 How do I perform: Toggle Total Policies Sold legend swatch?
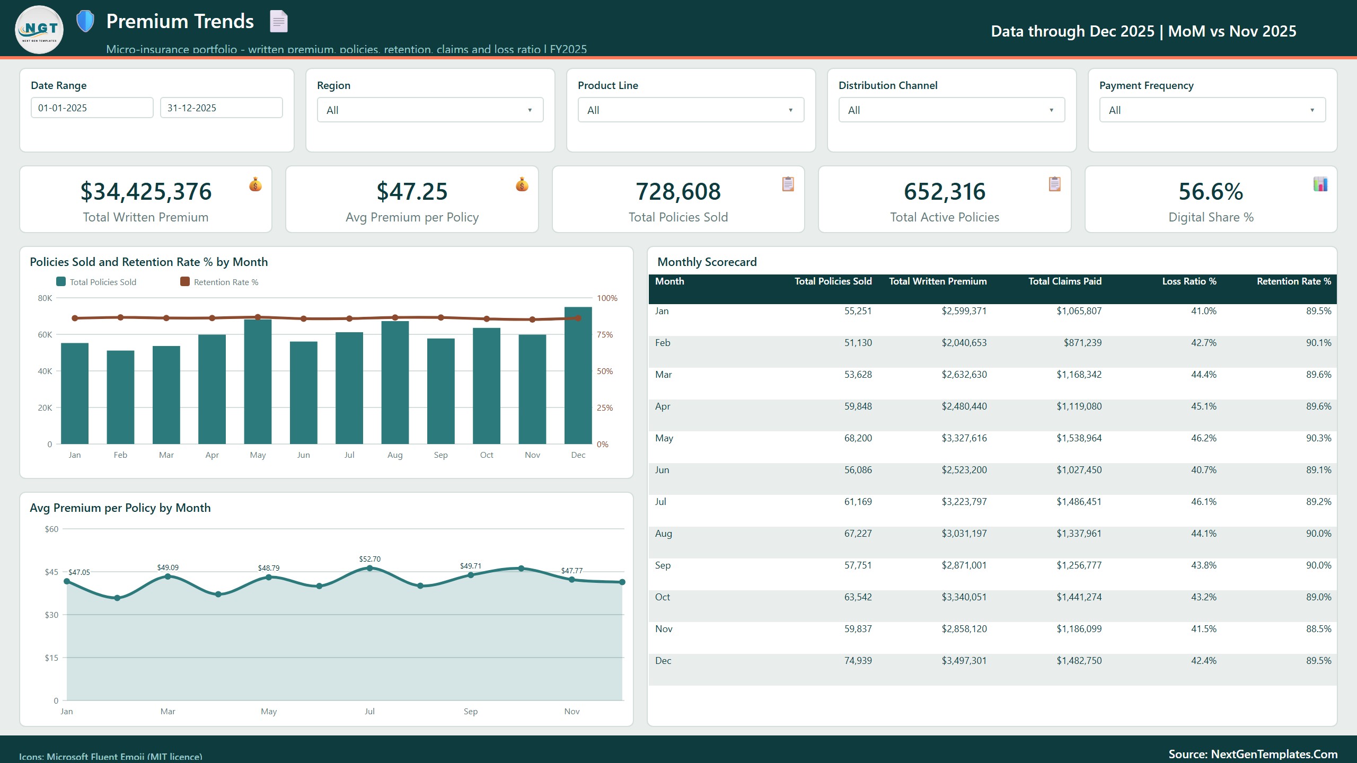pos(61,281)
